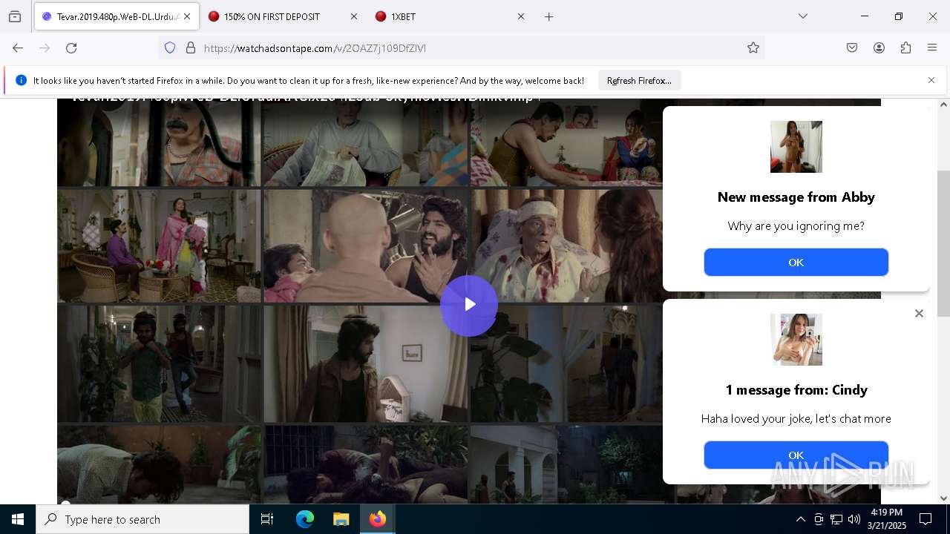
Task: Go back to the previous page
Action: click(x=18, y=47)
